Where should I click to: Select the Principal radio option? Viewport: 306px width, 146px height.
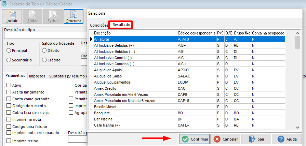pos(17,50)
